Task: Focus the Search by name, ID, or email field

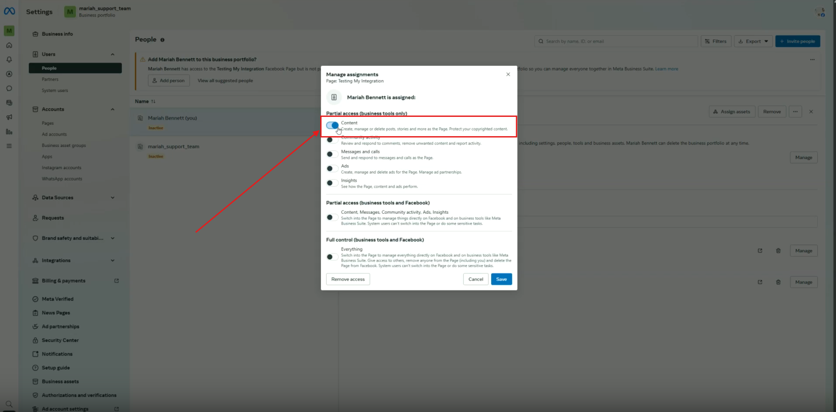Action: pos(616,41)
